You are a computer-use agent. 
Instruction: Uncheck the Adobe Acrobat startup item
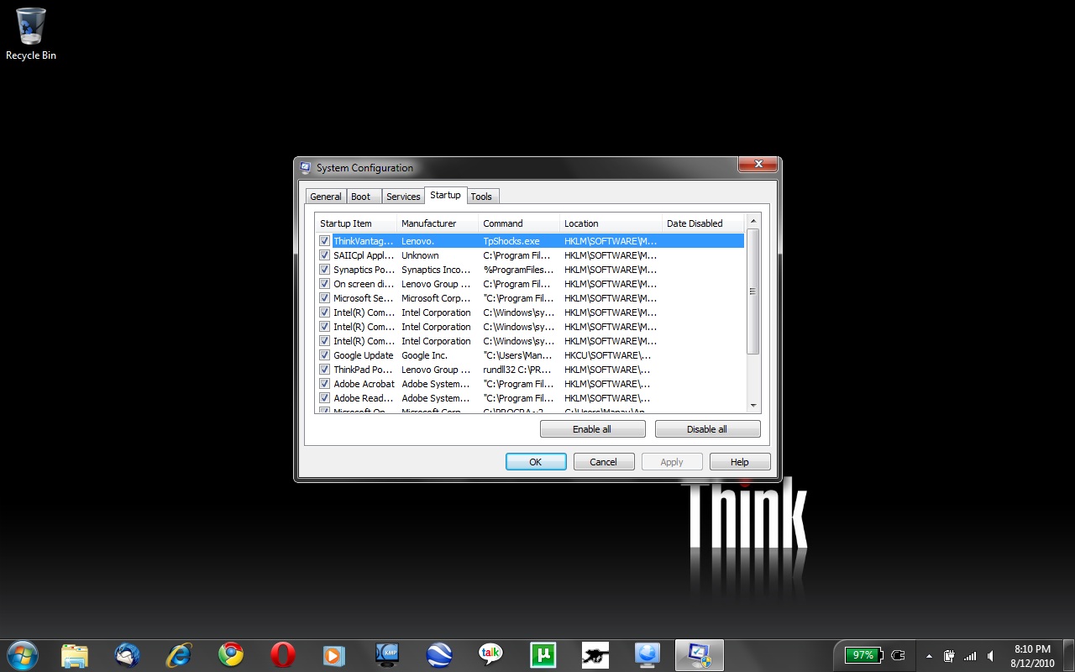[324, 384]
